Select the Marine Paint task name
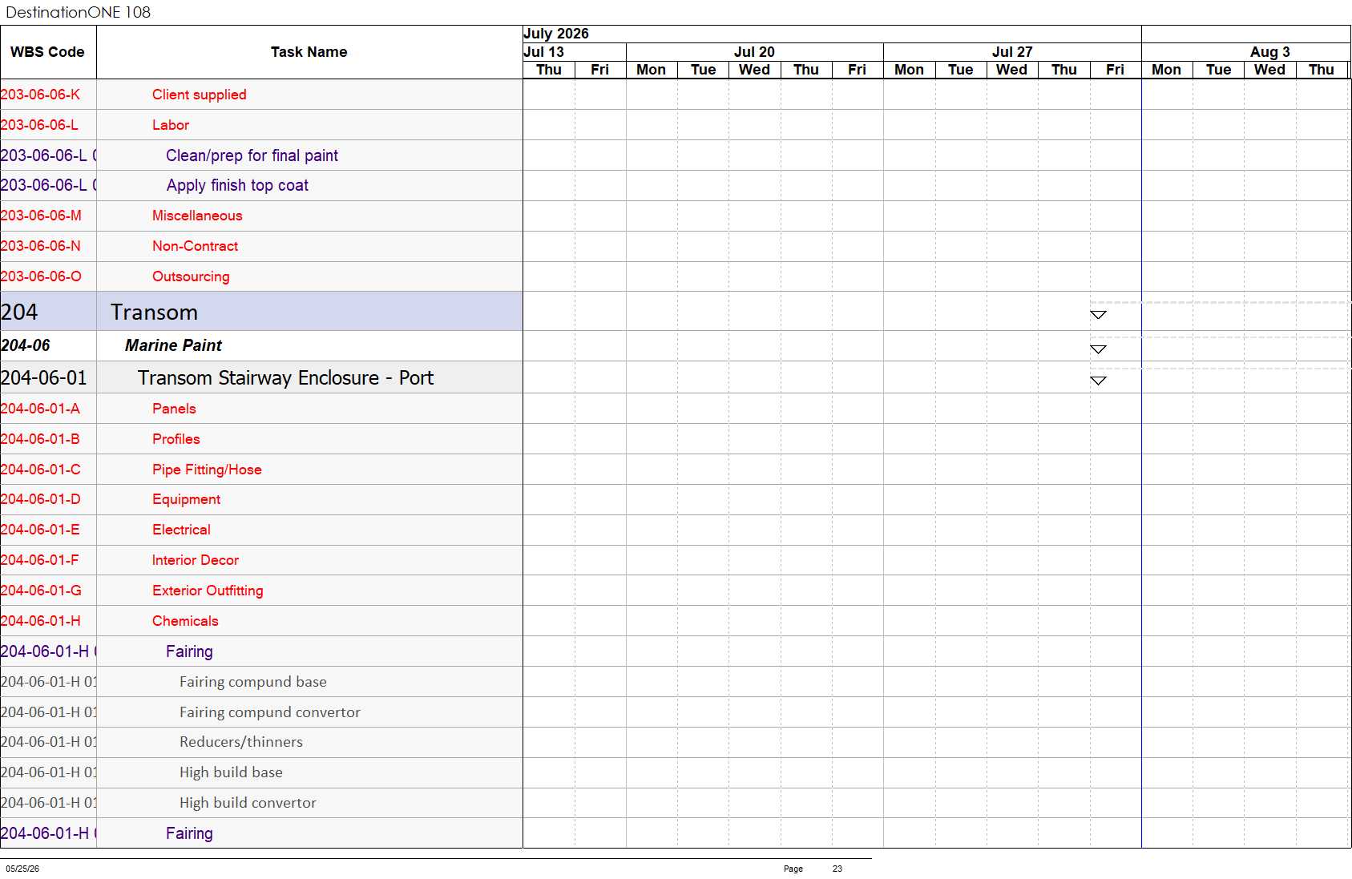Screen dimensions: 1352x879 click(x=173, y=345)
